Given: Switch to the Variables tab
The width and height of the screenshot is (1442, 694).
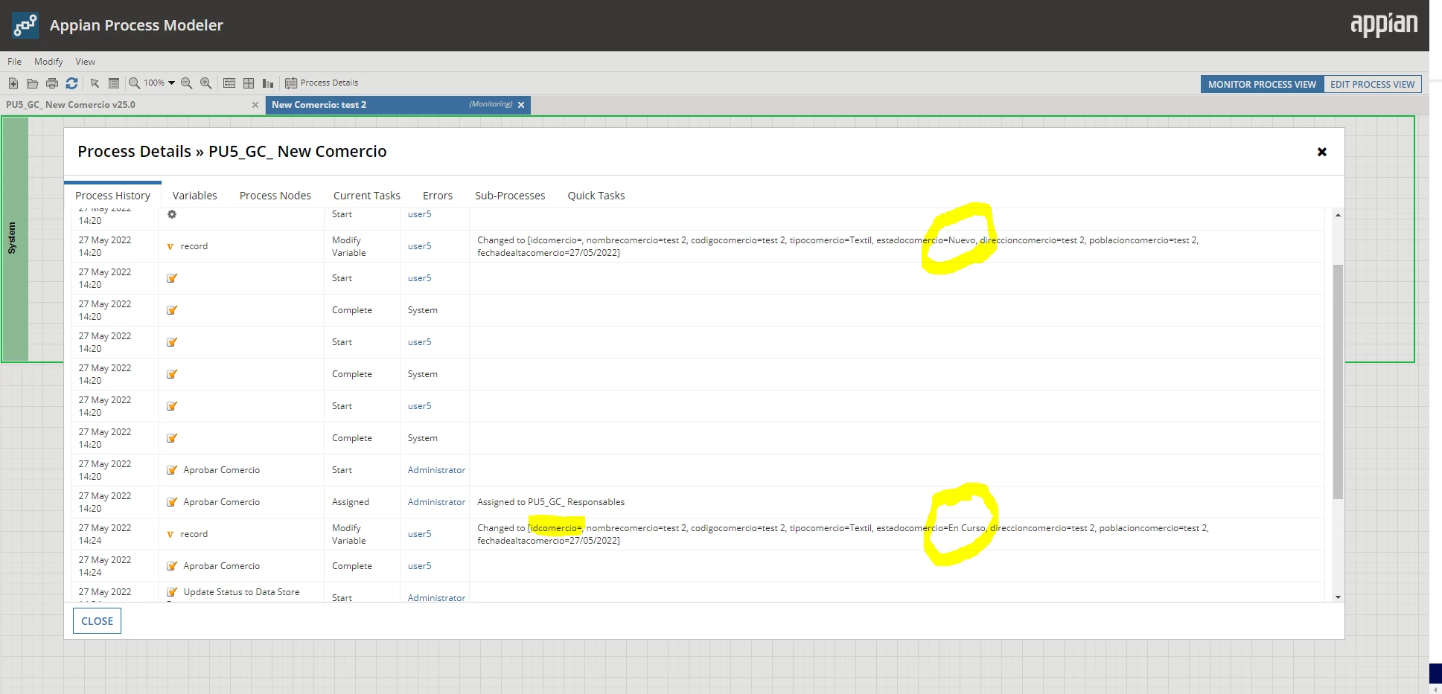Looking at the screenshot, I should (195, 196).
